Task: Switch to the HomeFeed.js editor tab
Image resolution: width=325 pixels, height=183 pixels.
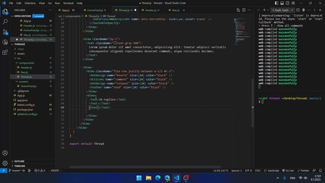Action: coord(95,10)
